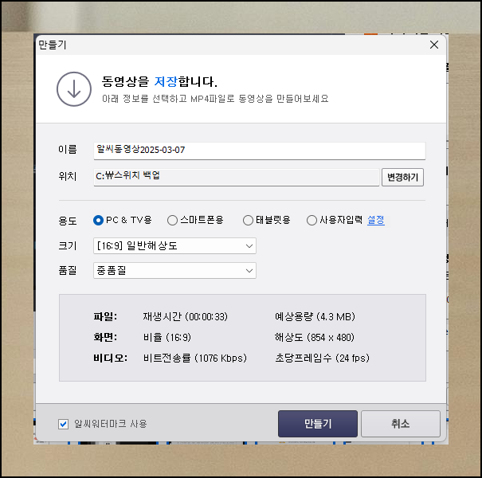
Task: Choose the 태블릿용 radio option
Action: 248,220
